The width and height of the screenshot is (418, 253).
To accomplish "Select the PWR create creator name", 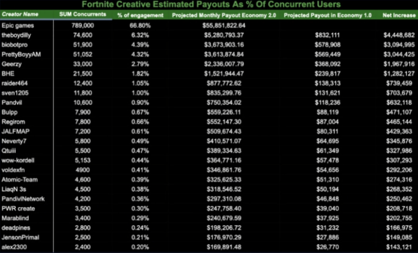I will pyautogui.click(x=18, y=208).
